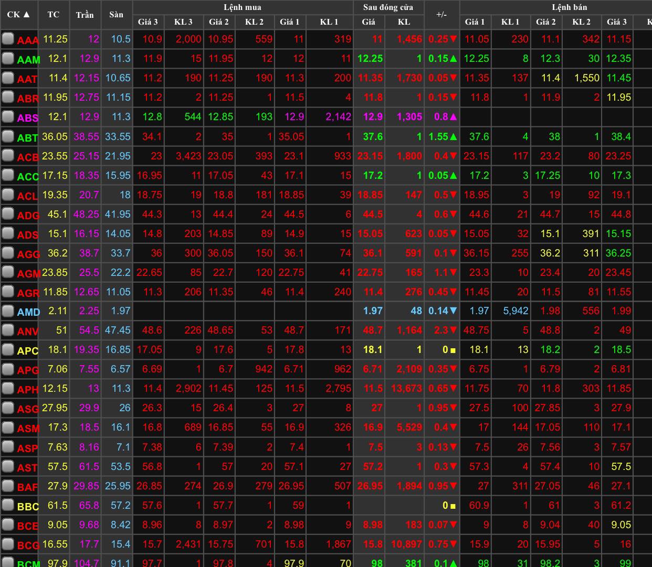This screenshot has height=567, width=652.
Task: Open stock symbol ASG
Action: 28,409
